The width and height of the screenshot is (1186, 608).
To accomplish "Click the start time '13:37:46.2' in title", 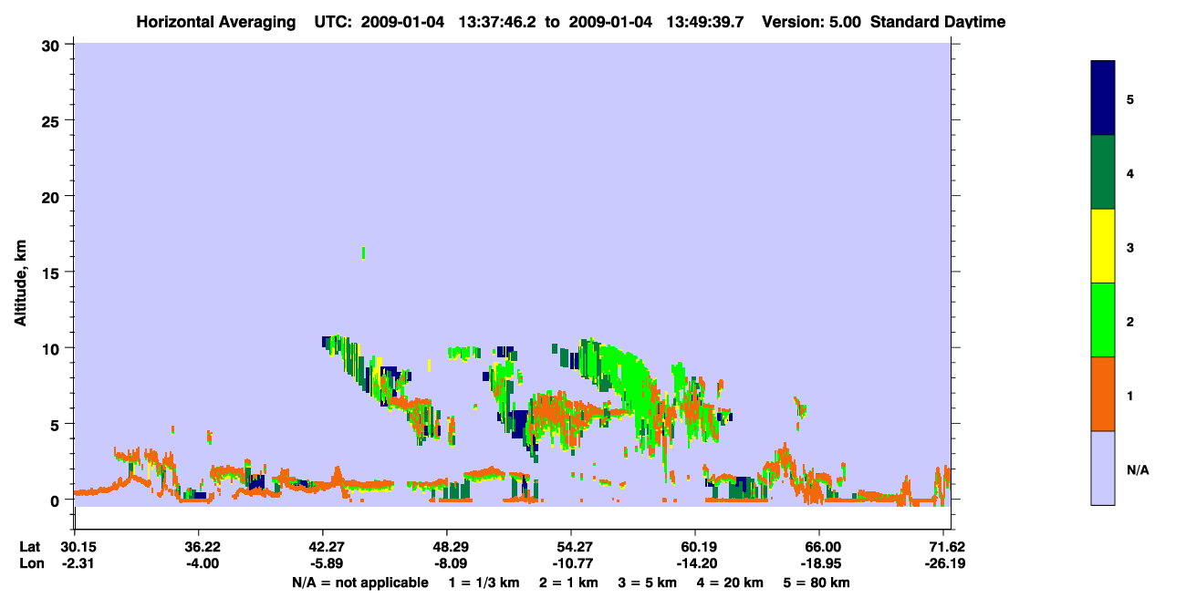I will [499, 22].
